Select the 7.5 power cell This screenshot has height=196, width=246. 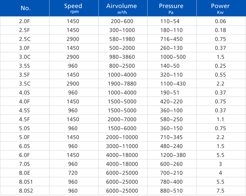click(220, 191)
